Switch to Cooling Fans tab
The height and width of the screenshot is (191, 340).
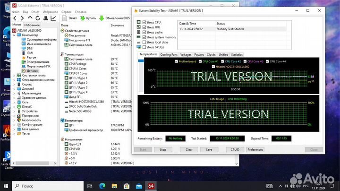pos(169,55)
